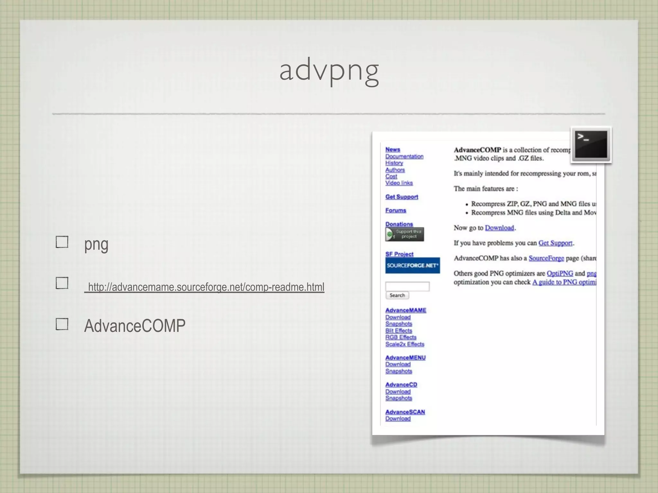658x493 pixels.
Task: Tick the checkbox bullet beside the sourceforge URL
Action: pyautogui.click(x=62, y=283)
